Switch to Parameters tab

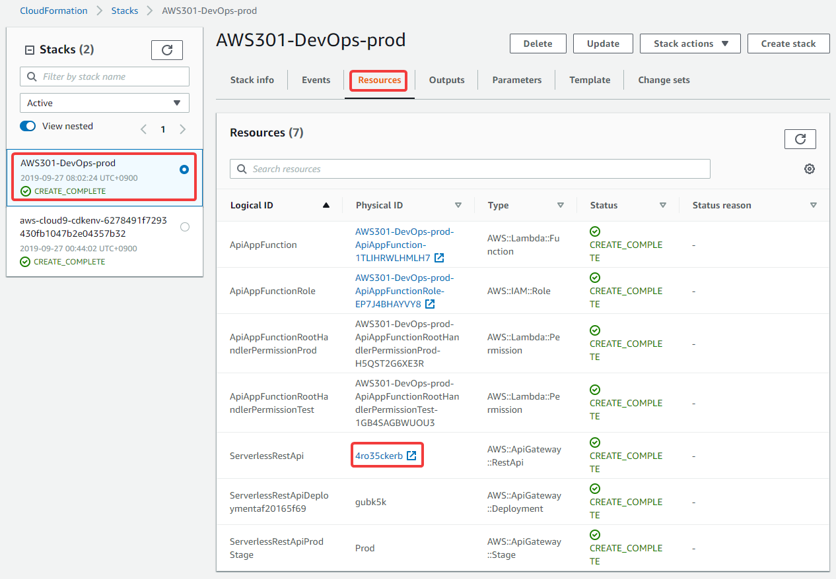click(517, 80)
